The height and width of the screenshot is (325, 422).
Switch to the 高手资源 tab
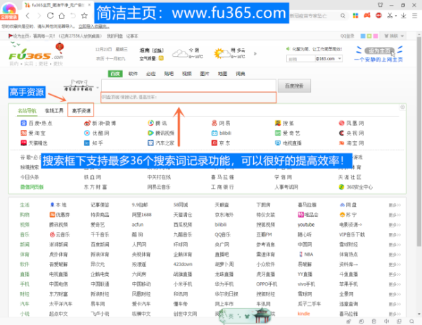(80, 110)
